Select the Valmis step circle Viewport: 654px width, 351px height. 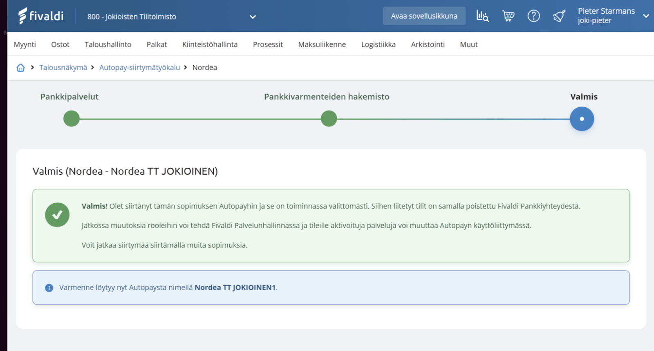point(582,119)
